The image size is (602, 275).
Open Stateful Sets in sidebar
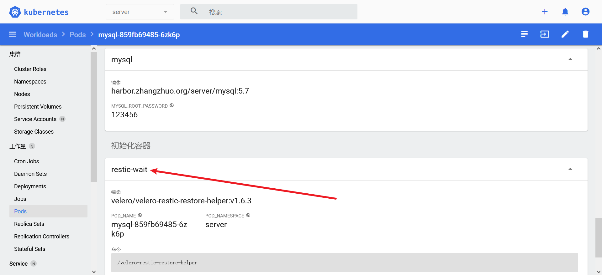[x=29, y=249]
